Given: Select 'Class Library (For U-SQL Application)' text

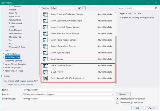Looking at the screenshot, I should click(x=67, y=78).
